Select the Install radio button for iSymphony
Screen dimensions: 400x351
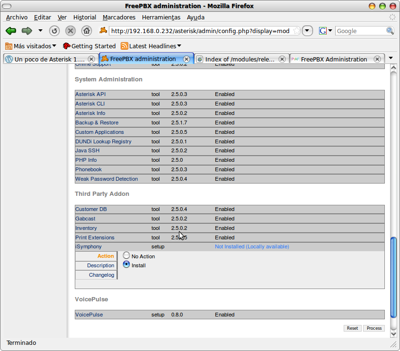(x=126, y=265)
